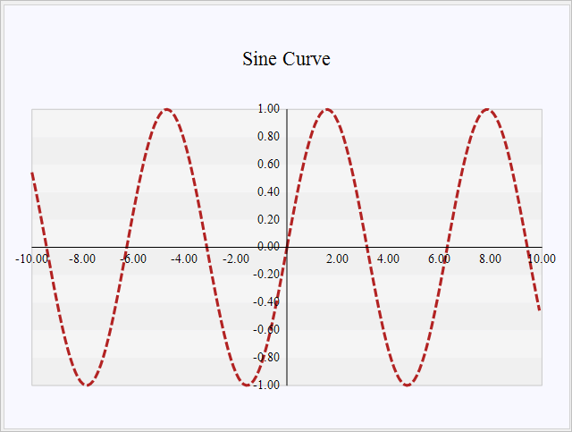Viewport: 572px width, 432px height.
Task: Select the -10.00 x-axis label
Action: click(x=32, y=258)
